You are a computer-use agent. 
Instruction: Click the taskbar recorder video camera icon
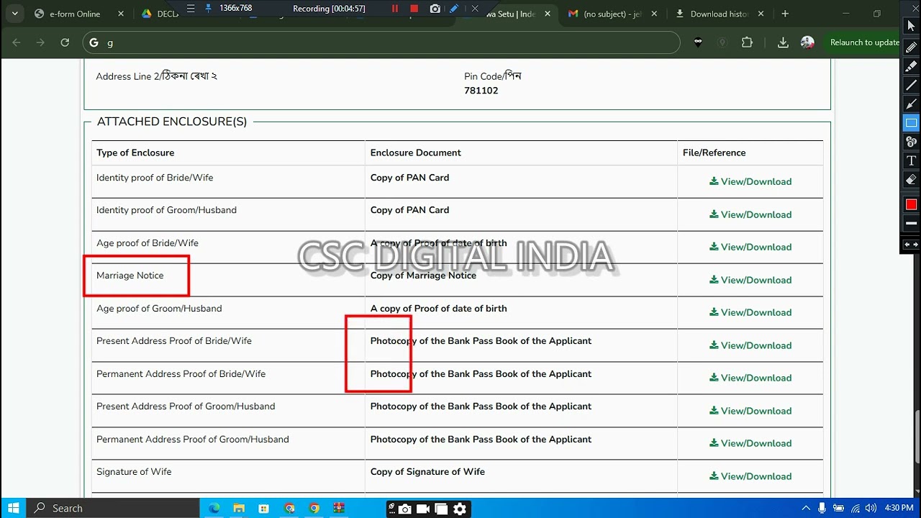coord(423,509)
